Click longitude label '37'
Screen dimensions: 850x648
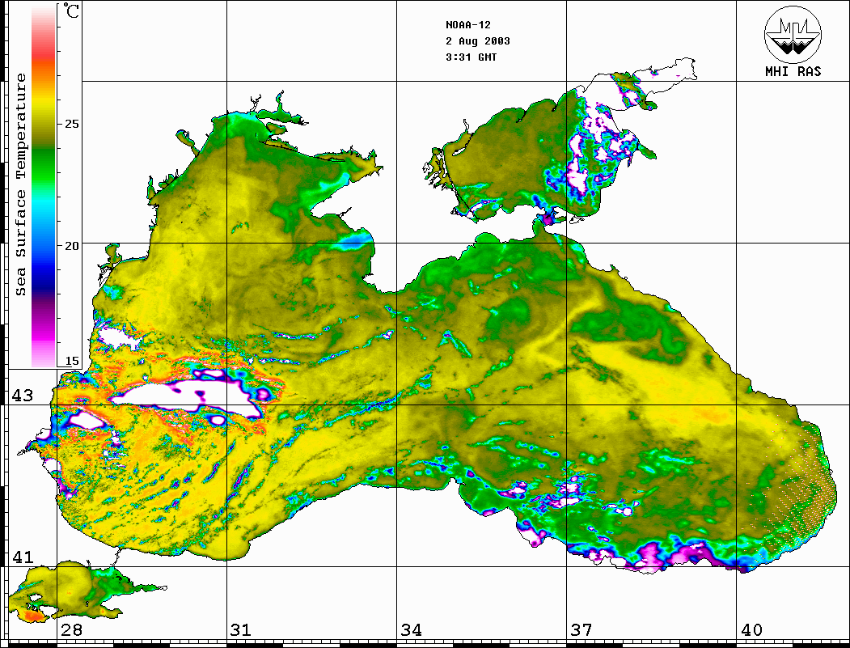pos(581,630)
